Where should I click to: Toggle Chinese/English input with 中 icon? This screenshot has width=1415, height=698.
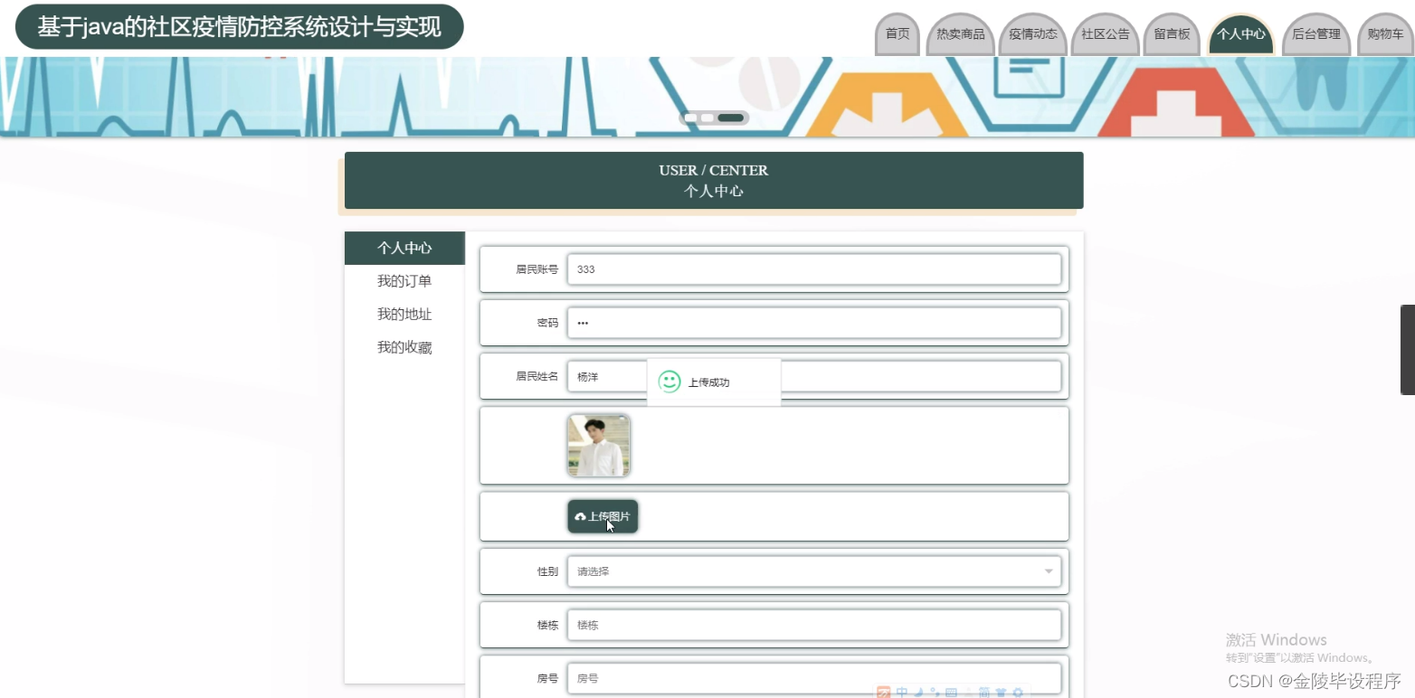901,692
